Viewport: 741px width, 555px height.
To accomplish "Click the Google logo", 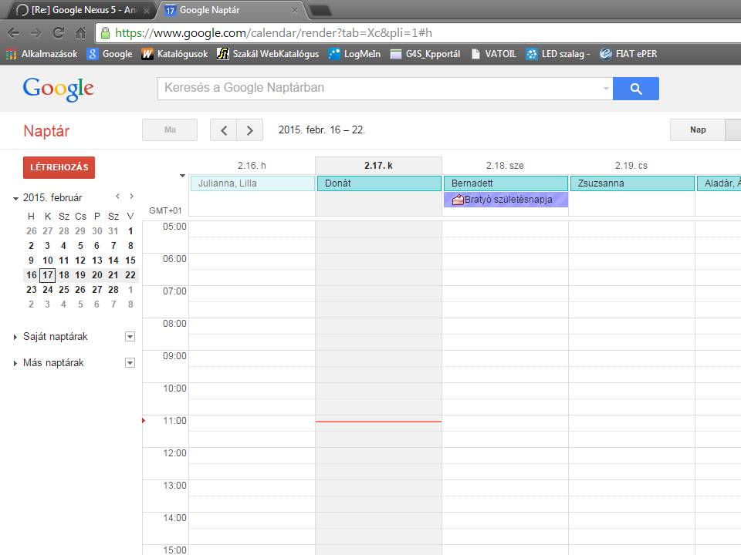I will click(58, 89).
